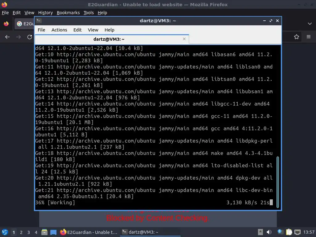Open Help menu in terminal window
Viewport: 316px width, 237px height.
[x=110, y=30]
